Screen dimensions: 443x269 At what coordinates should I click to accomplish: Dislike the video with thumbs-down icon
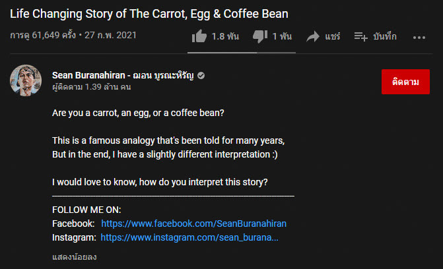pyautogui.click(x=260, y=37)
